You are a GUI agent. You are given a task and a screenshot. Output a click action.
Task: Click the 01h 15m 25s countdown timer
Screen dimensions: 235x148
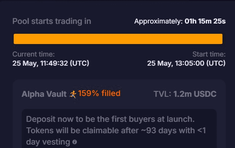[205, 21]
